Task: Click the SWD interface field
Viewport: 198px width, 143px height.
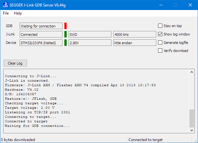Action: 90,34
